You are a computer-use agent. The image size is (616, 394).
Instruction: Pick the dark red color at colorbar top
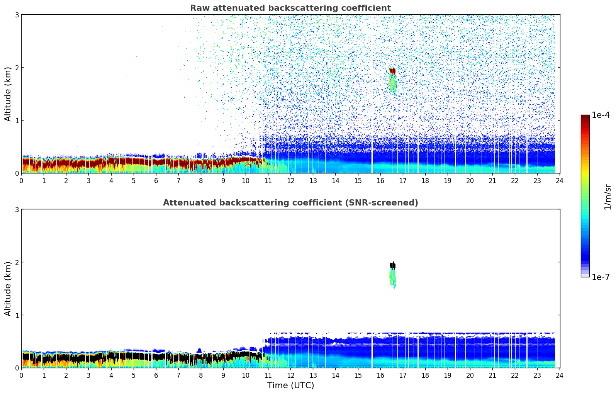click(x=585, y=117)
